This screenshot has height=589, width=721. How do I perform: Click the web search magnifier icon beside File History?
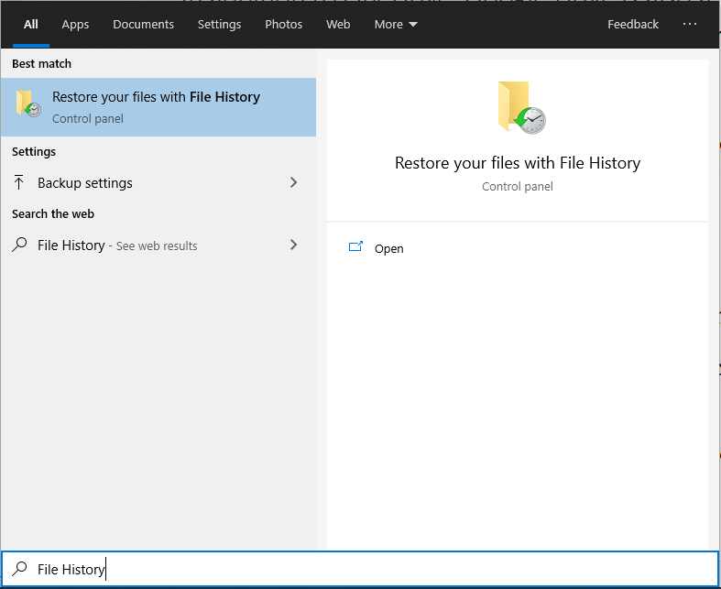19,245
